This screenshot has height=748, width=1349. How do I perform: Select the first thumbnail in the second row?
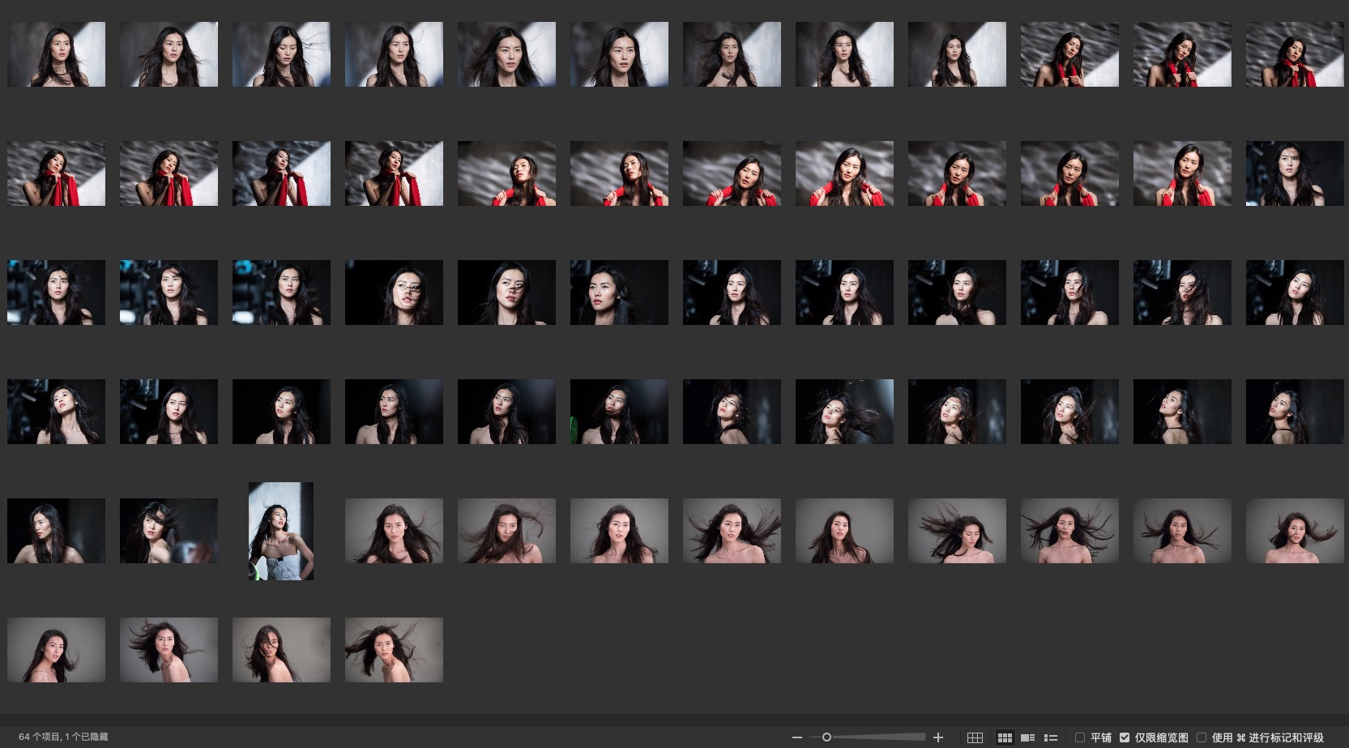tap(56, 173)
